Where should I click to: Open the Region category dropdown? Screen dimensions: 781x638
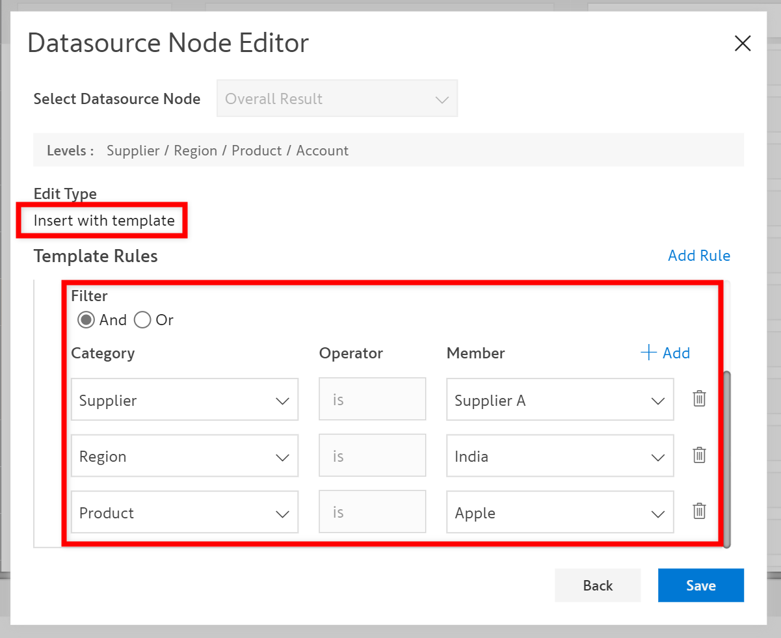[x=184, y=457]
